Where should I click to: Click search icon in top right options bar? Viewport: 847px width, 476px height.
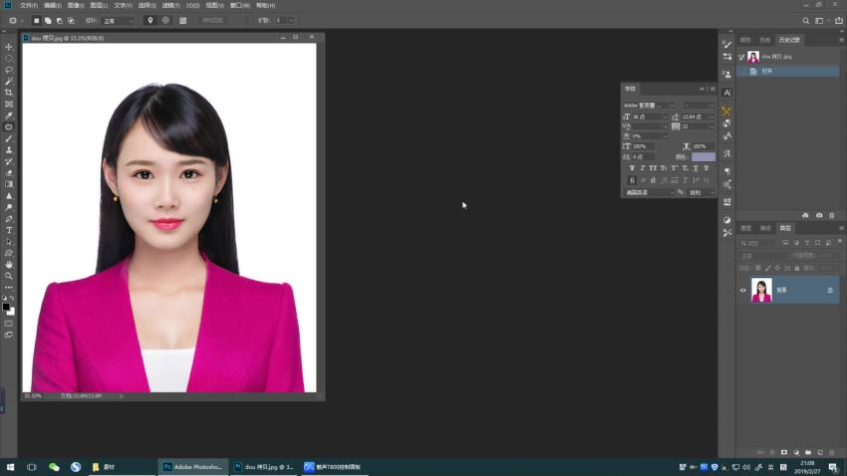[805, 21]
